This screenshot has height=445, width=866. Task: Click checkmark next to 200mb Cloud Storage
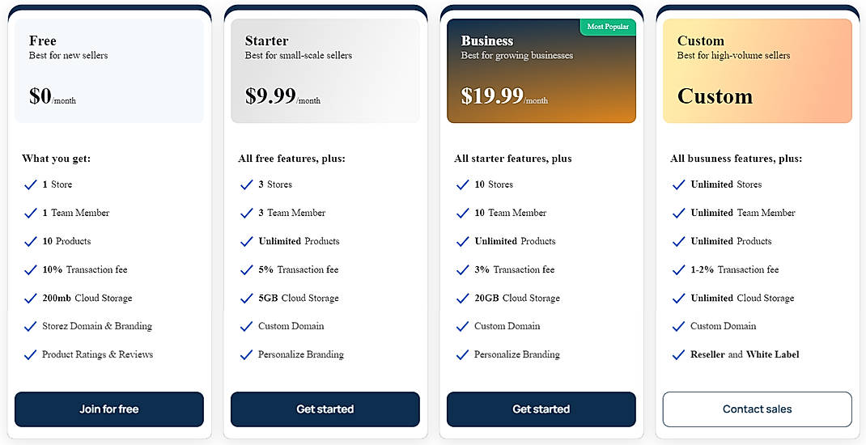tap(30, 298)
